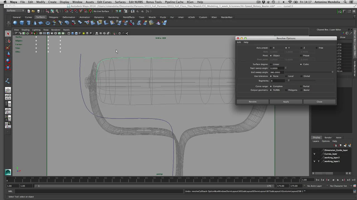The image size is (357, 200).
Task: Select the arrow Select Tool in toolbox
Action: coord(8,34)
